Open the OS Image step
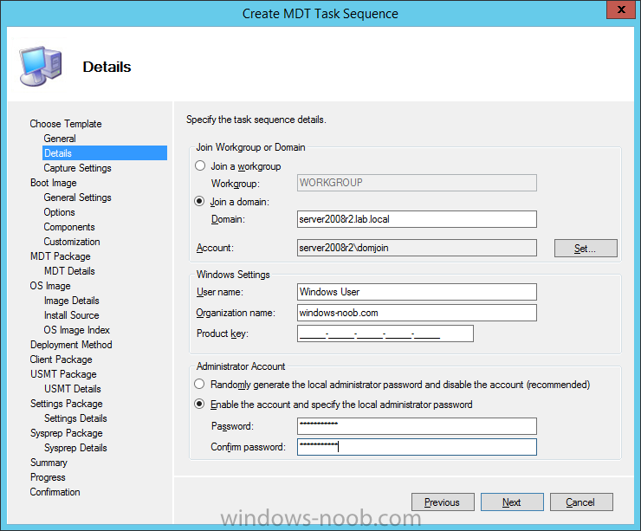 tap(50, 286)
